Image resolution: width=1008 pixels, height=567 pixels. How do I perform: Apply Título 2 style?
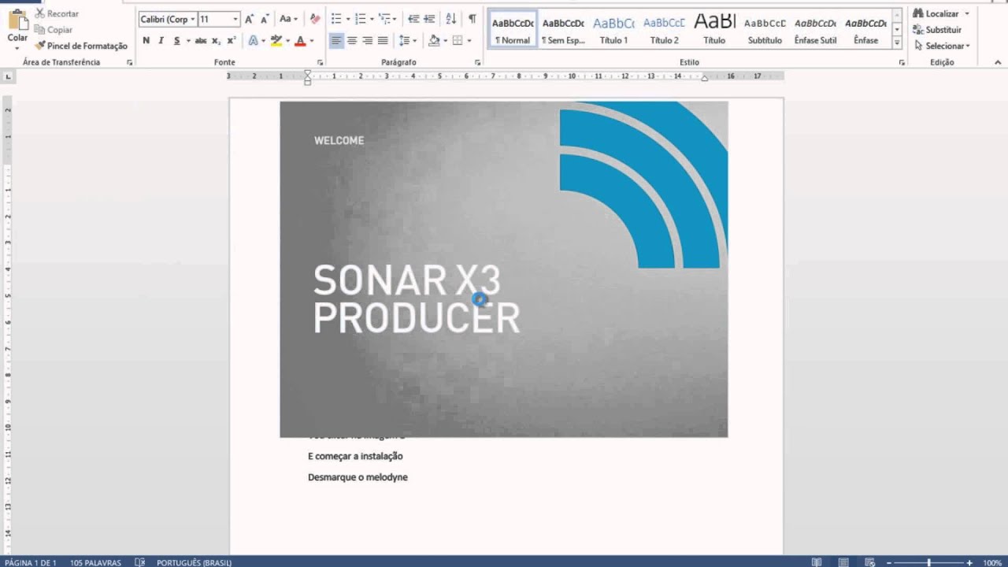pos(664,30)
